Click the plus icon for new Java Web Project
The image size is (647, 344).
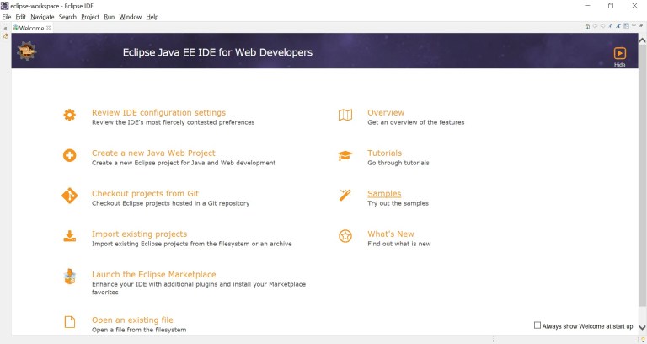(70, 156)
